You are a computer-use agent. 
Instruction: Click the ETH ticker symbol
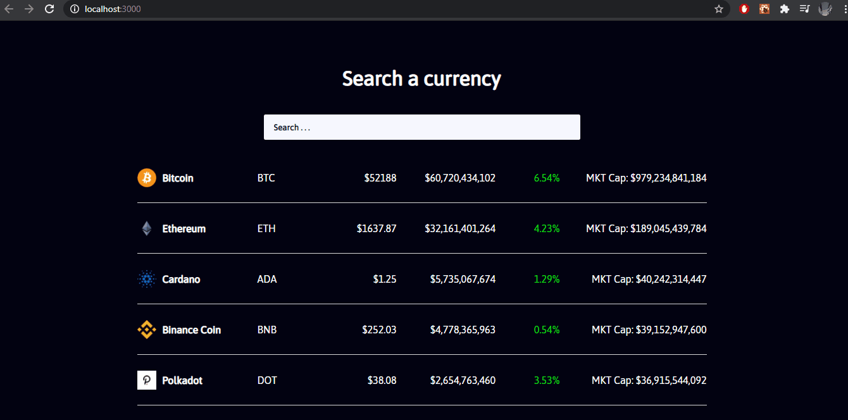point(266,229)
